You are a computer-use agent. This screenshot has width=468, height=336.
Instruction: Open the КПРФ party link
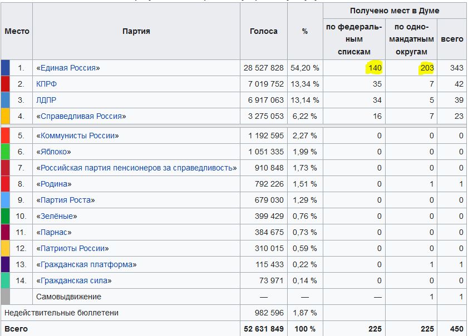pyautogui.click(x=46, y=84)
